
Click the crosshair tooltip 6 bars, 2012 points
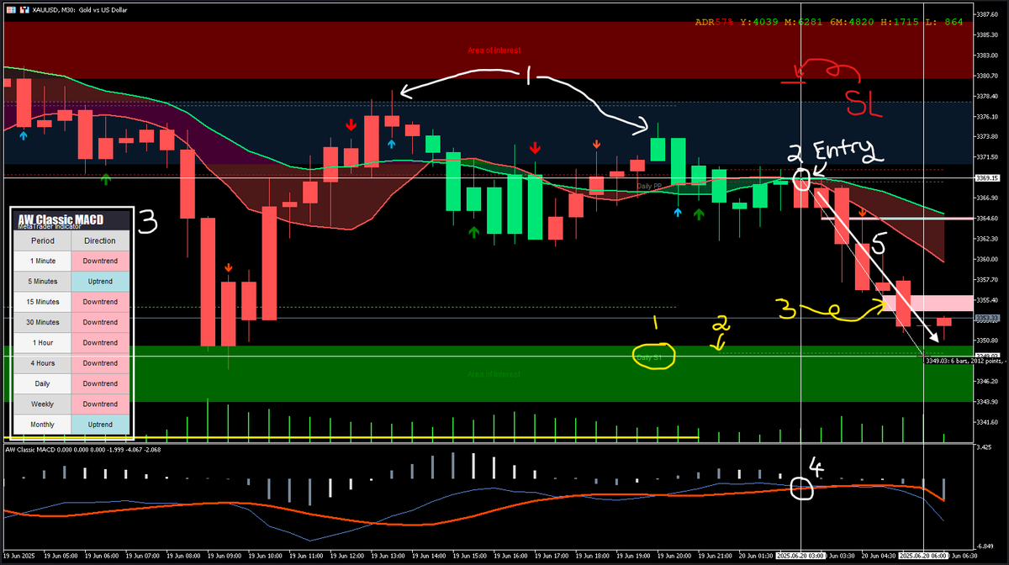(x=968, y=362)
